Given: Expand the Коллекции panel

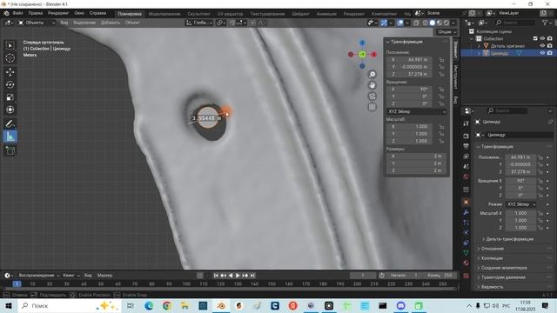Looking at the screenshot, I should point(491,258).
